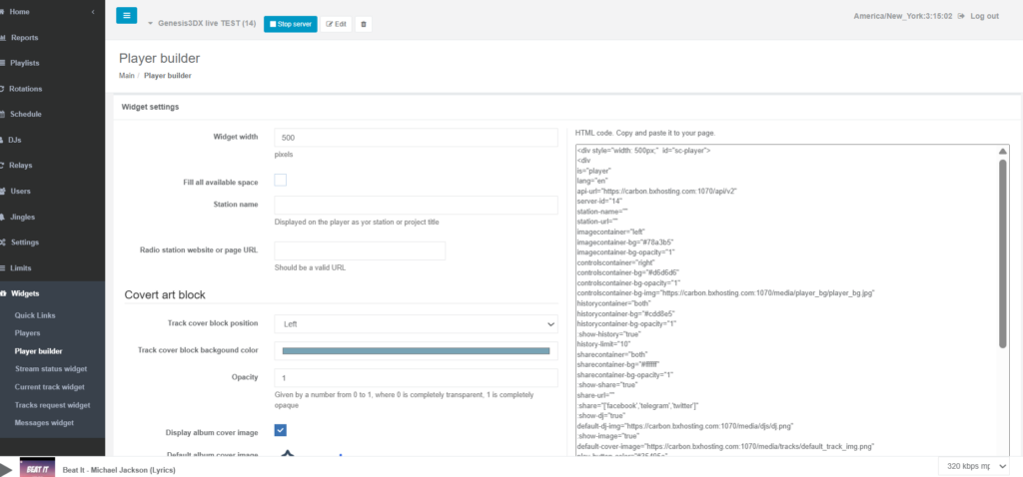
Task: Collapse sidebar using the Home chevron arrow
Action: point(92,12)
